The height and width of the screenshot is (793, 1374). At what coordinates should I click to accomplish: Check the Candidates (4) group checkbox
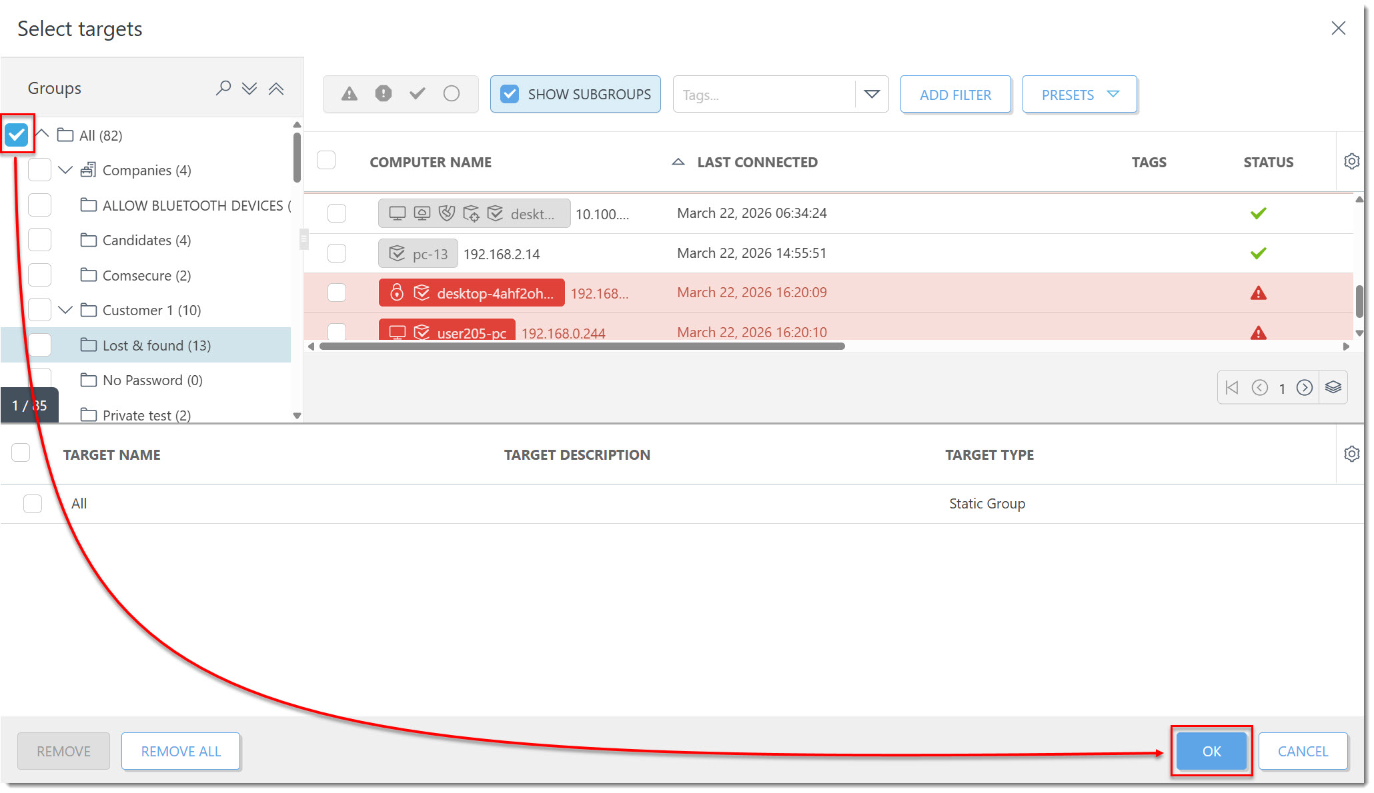pos(40,240)
